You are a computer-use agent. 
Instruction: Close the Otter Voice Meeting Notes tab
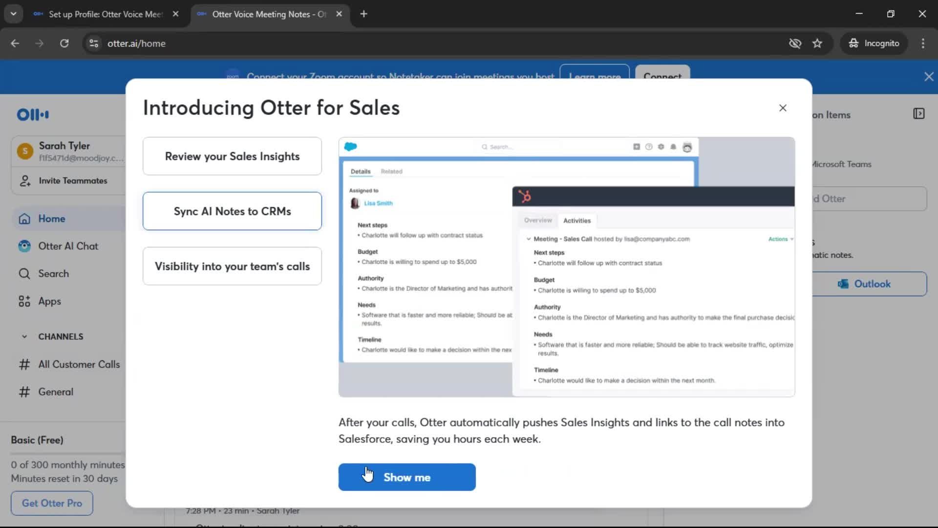[x=339, y=14]
